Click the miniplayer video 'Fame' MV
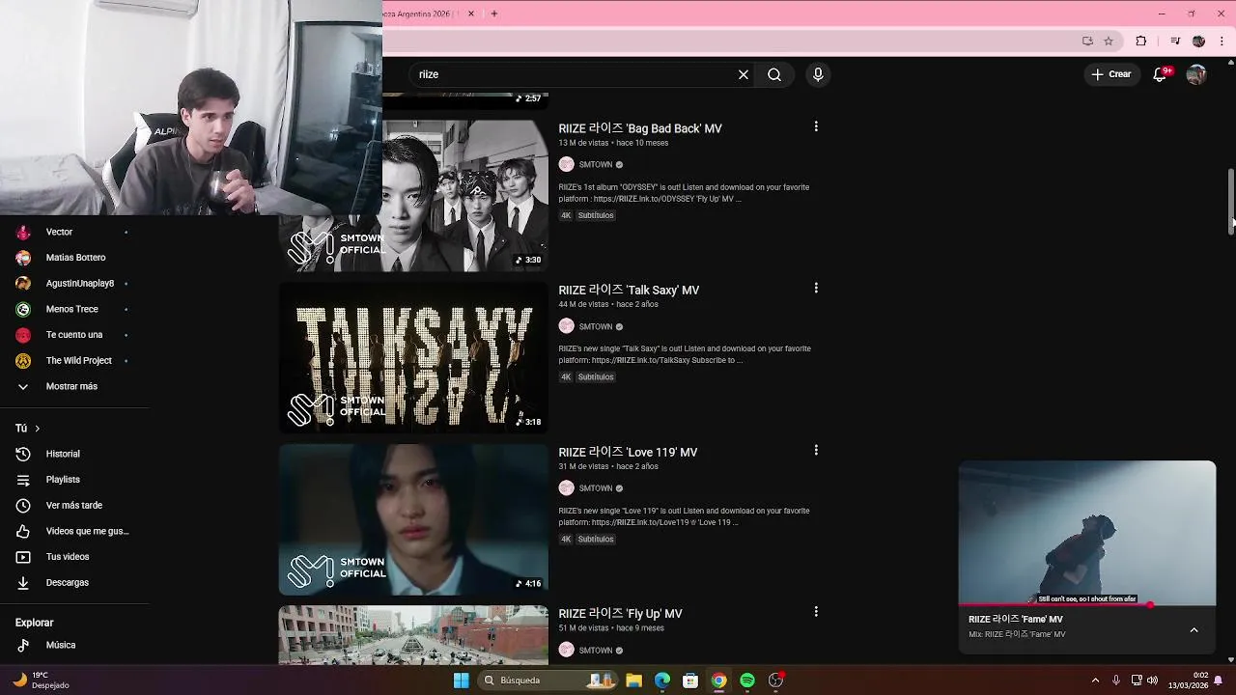Viewport: 1236px width, 695px height. (1087, 533)
